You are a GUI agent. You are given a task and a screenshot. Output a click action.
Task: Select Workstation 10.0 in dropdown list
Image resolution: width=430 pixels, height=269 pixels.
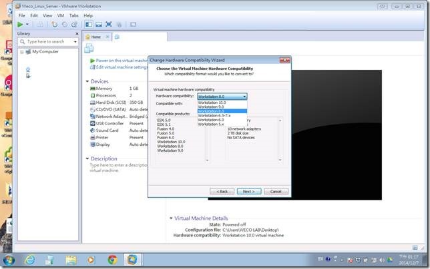[222, 103]
